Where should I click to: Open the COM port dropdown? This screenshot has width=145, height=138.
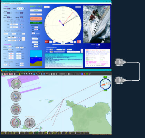tap(59, 50)
